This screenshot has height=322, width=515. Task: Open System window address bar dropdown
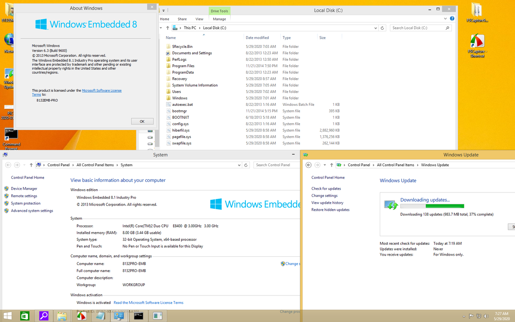[239, 165]
